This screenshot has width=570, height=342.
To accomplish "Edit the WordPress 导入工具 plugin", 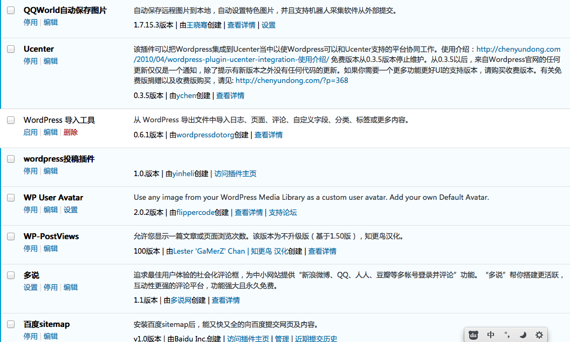I will tap(51, 132).
